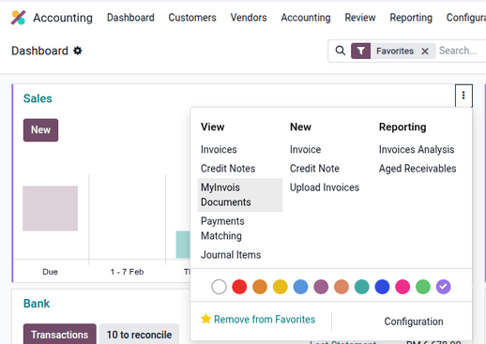The width and height of the screenshot is (486, 344).
Task: Choose the light blue color swatch
Action: (x=300, y=287)
